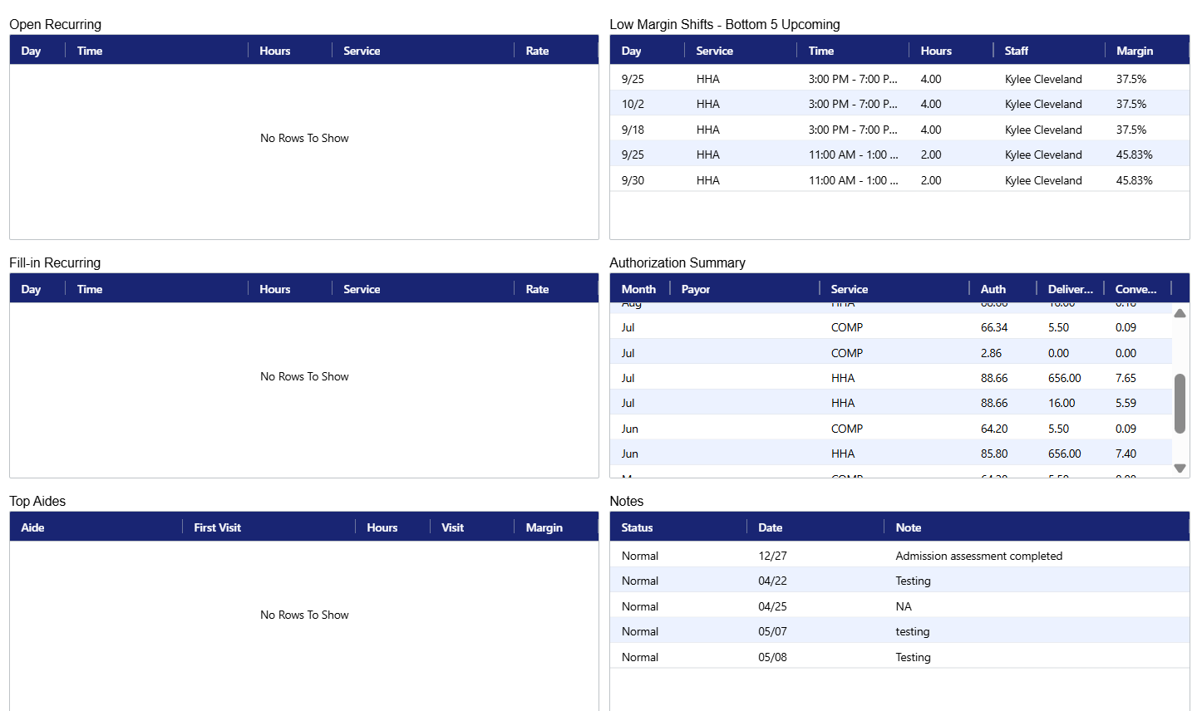1202x711 pixels.
Task: Select the 9/30 Kylee Cleveland shift row
Action: [899, 180]
